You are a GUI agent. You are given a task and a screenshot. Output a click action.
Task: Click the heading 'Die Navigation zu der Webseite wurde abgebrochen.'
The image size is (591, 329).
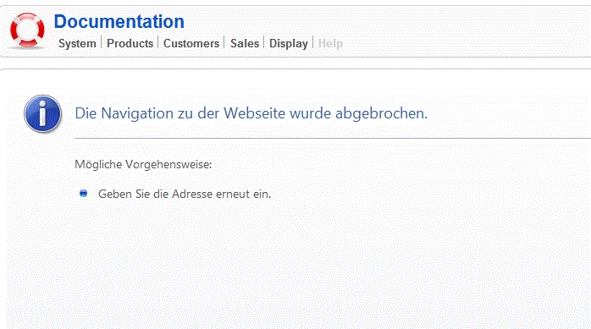pyautogui.click(x=251, y=113)
